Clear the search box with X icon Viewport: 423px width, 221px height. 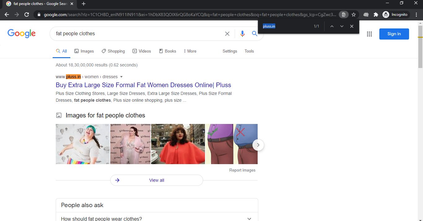227,34
